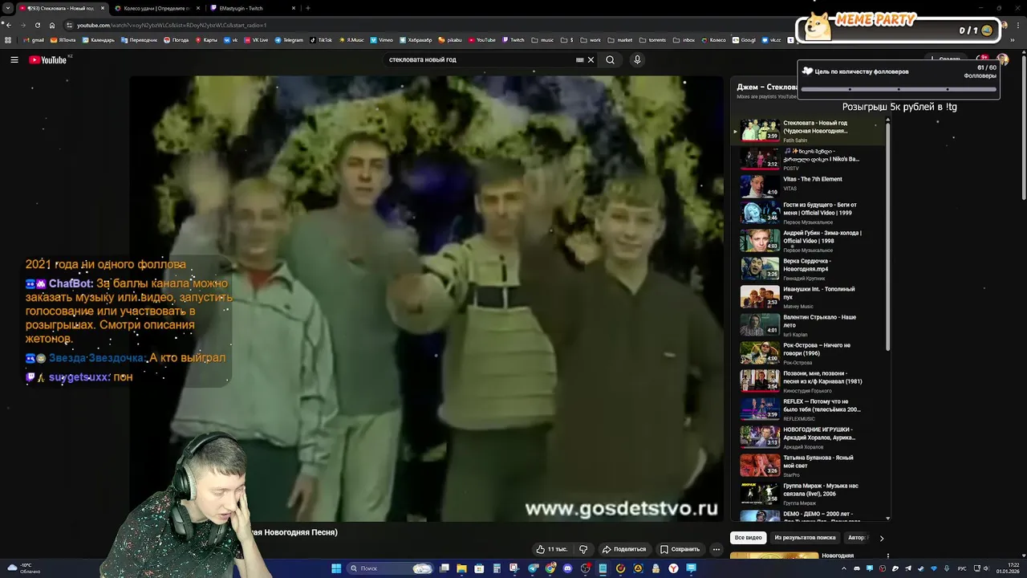The width and height of the screenshot is (1027, 578).
Task: Open File Explorer from the taskbar
Action: 462,568
